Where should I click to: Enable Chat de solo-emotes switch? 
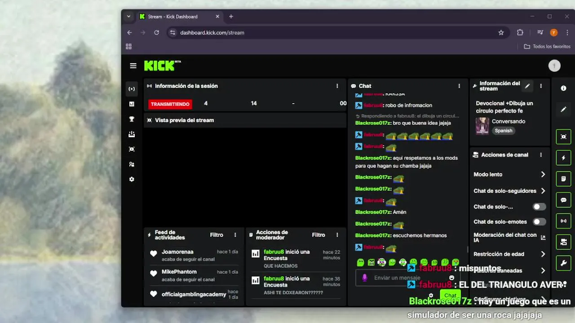point(539,222)
